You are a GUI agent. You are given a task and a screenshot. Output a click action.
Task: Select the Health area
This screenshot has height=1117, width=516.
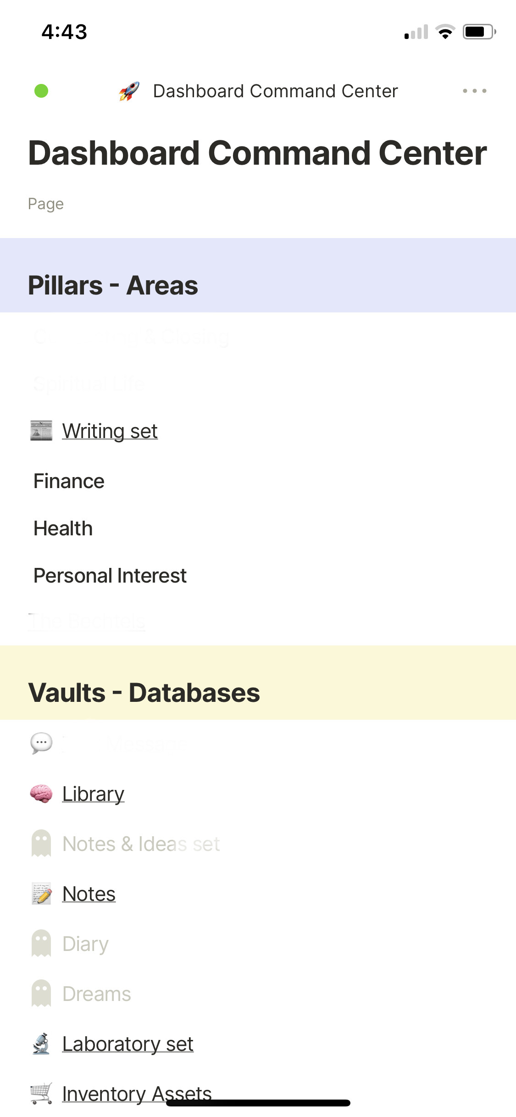63,528
